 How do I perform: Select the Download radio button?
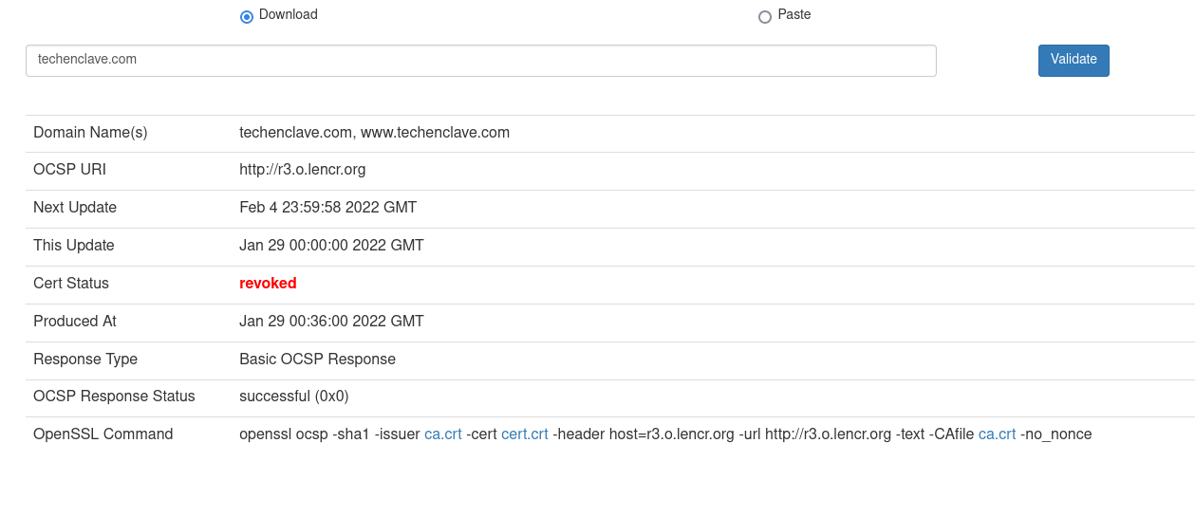pos(247,16)
